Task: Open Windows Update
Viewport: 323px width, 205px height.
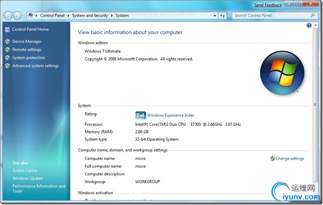Action: (28, 178)
